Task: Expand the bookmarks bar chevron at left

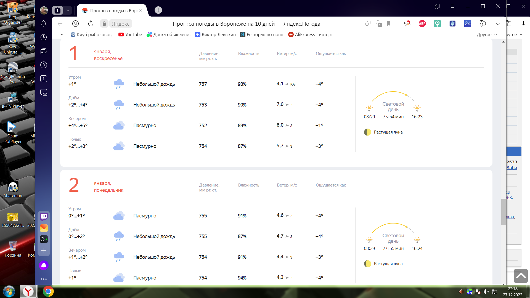Action: point(62,34)
